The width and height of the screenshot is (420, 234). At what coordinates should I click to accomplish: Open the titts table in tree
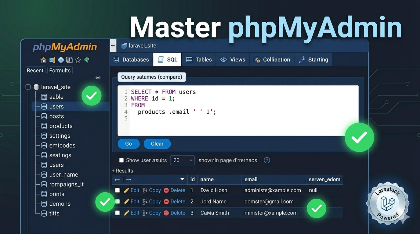(x=54, y=214)
